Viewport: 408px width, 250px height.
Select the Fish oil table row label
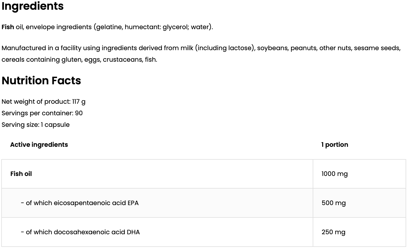coord(21,174)
